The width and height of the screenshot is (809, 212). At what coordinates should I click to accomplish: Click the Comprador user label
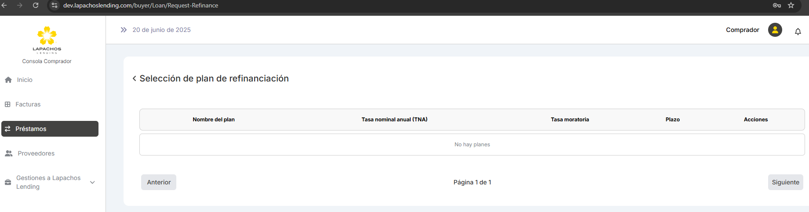[742, 30]
